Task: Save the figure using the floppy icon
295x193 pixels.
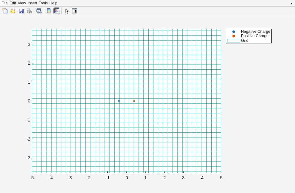Action: 21,11
